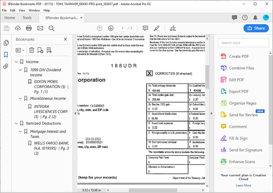This screenshot has height=193, width=273.
Task: Click the Learn More link
Action: [x=243, y=186]
